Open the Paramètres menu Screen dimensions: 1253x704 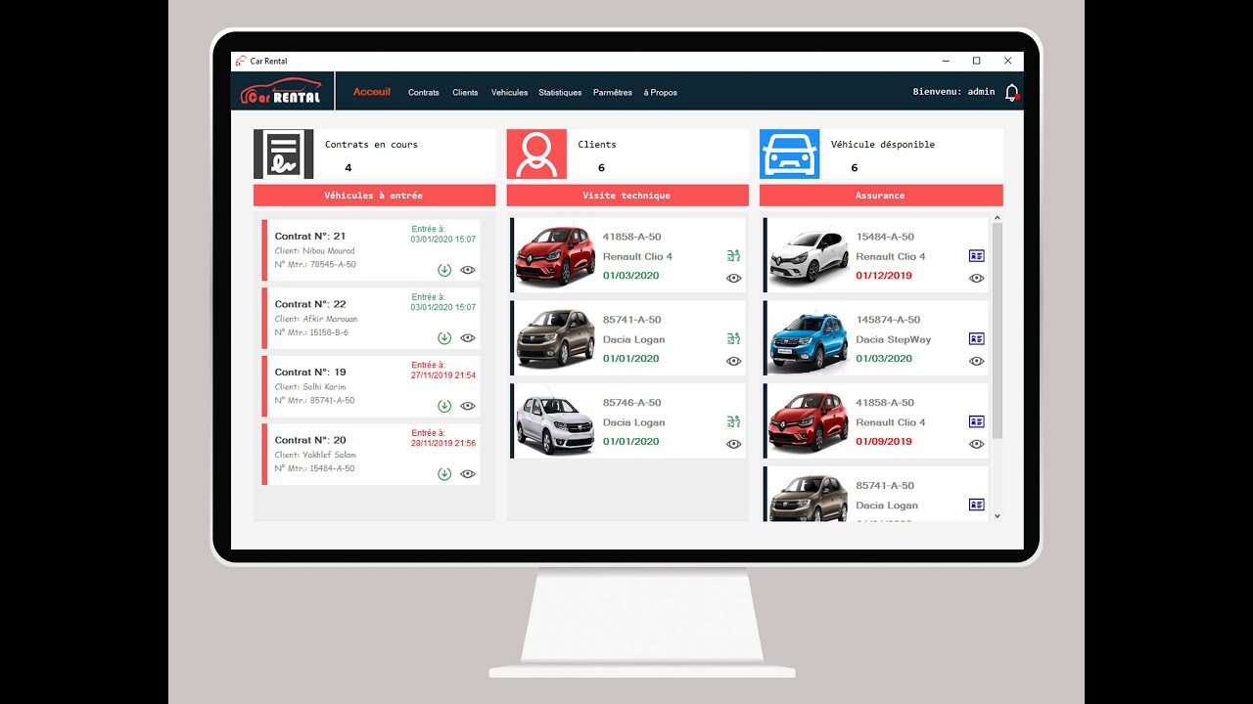tap(613, 93)
